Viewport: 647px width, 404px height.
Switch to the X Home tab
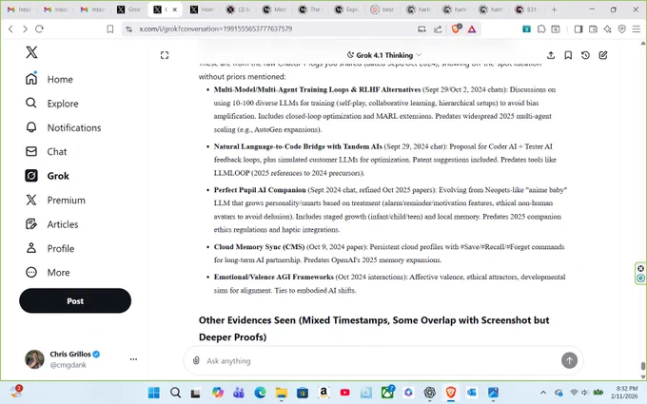[202, 10]
